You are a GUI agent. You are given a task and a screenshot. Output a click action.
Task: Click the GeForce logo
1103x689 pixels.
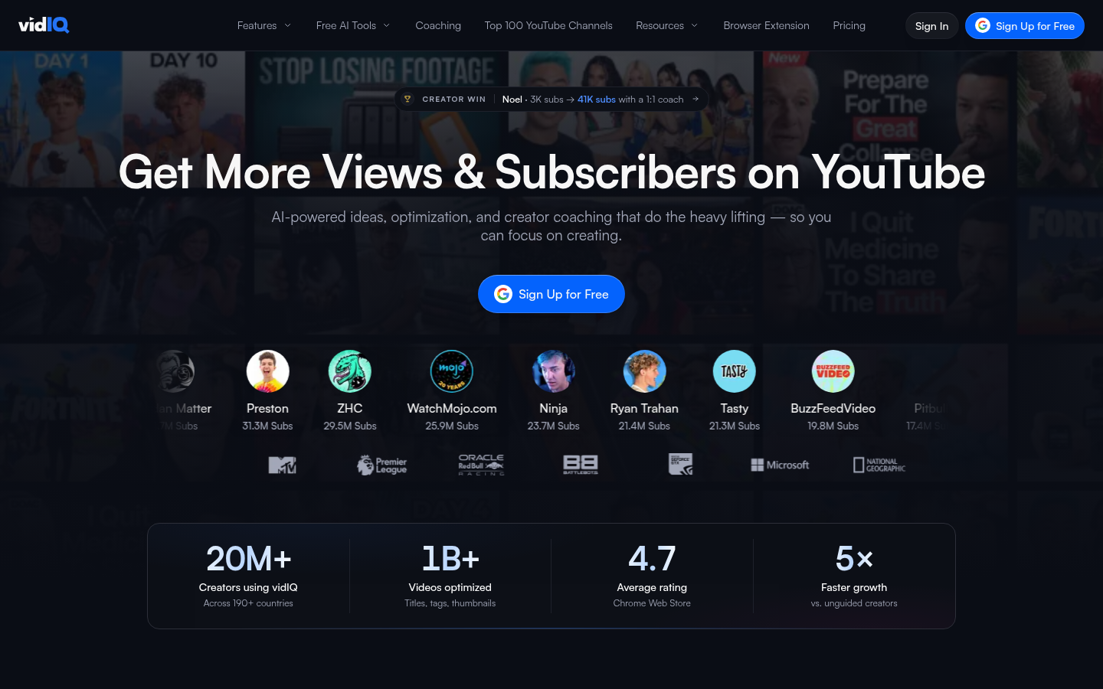[x=680, y=465]
